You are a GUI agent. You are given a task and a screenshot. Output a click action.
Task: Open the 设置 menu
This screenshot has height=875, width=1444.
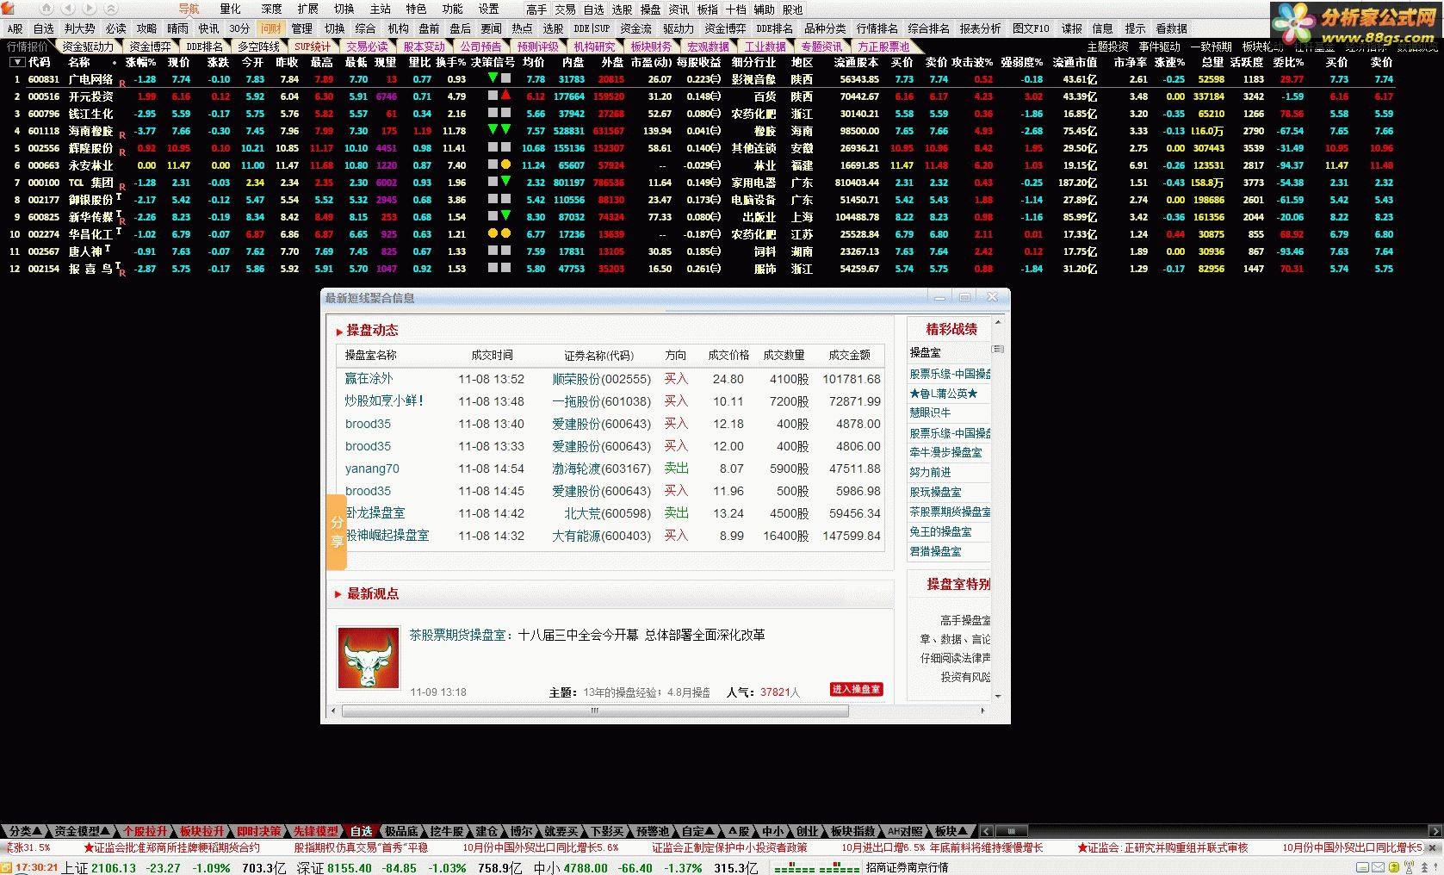point(488,9)
